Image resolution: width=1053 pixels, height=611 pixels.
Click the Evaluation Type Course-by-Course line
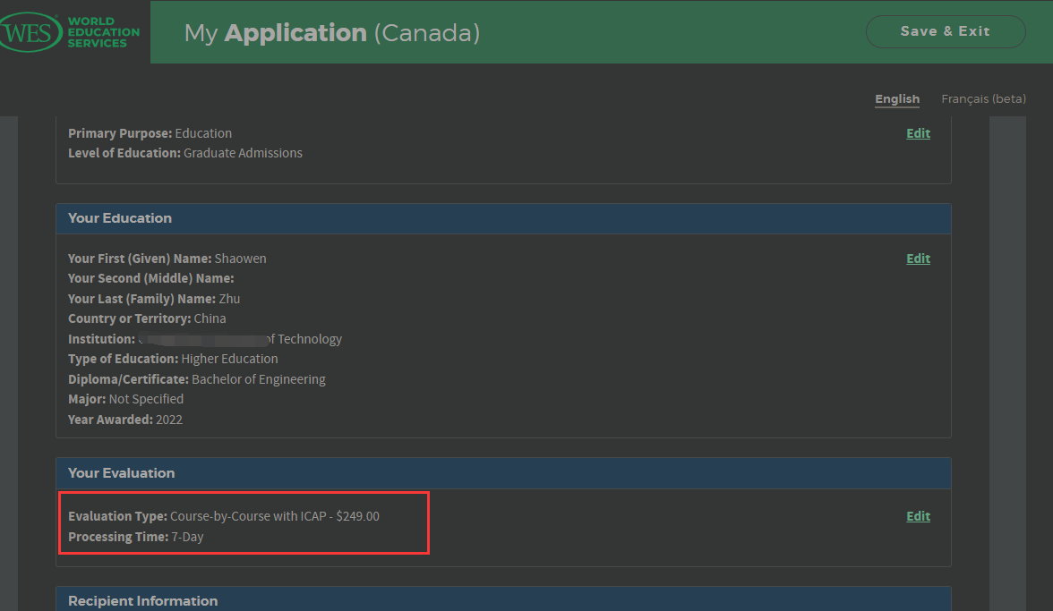224,516
